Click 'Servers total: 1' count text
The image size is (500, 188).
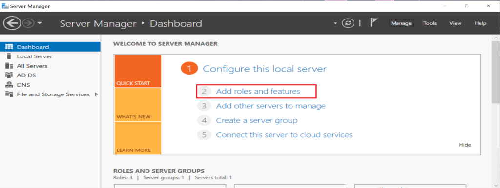[x=213, y=177]
